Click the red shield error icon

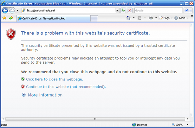(11, 34)
